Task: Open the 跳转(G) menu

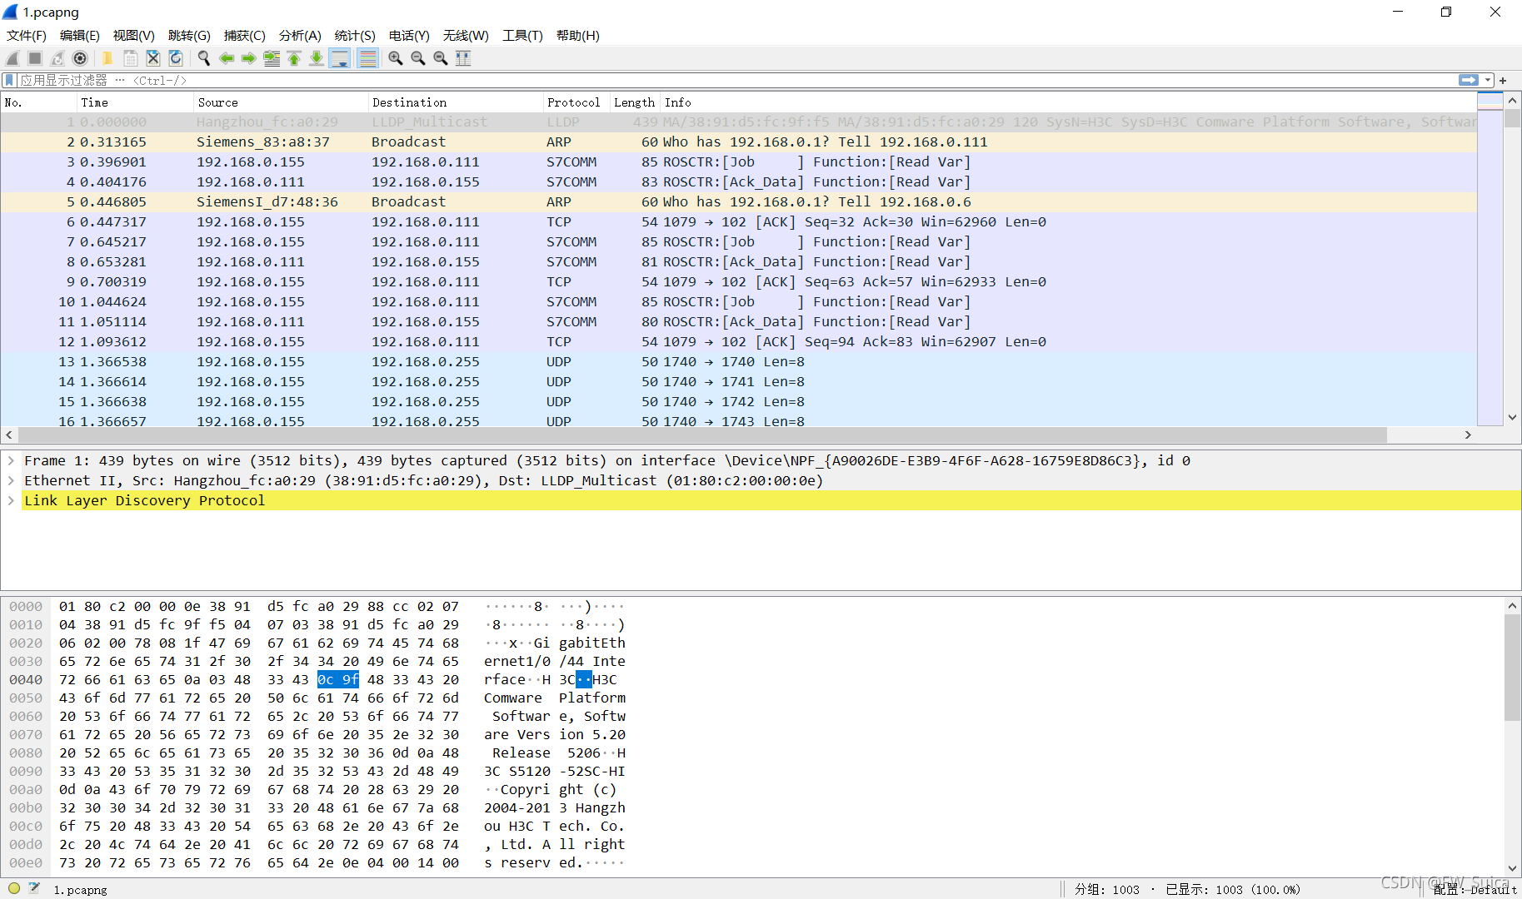Action: pos(189,35)
